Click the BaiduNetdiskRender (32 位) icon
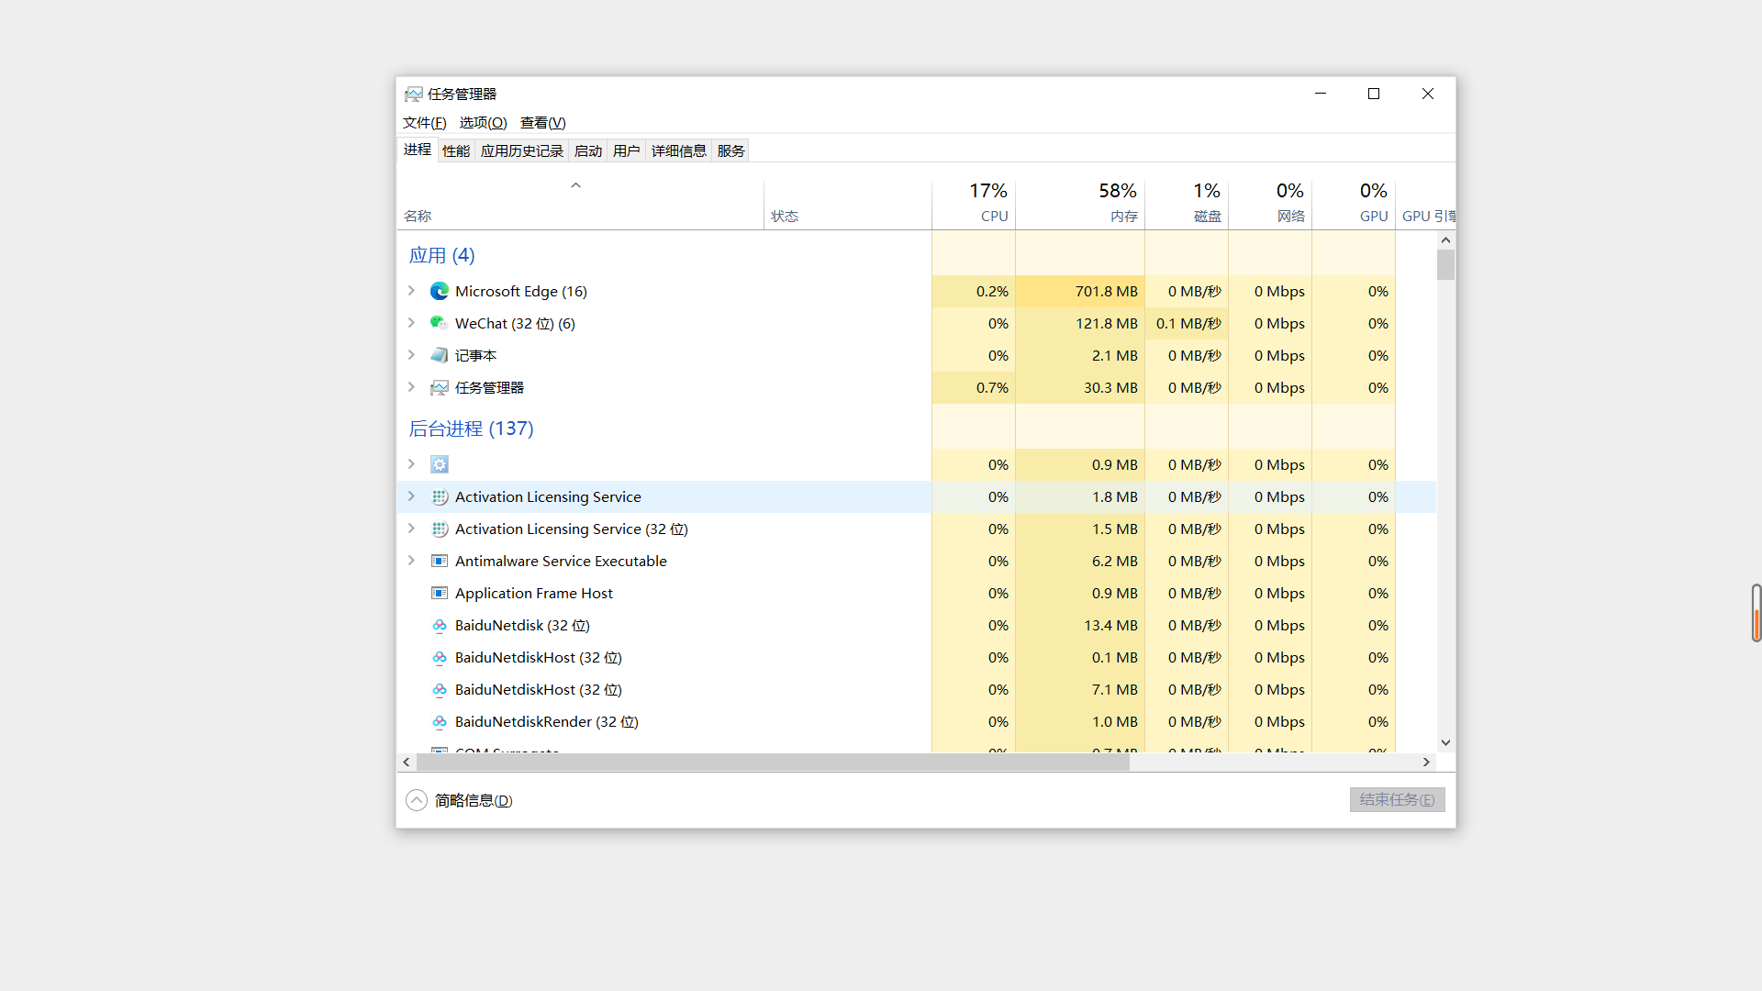 [440, 721]
